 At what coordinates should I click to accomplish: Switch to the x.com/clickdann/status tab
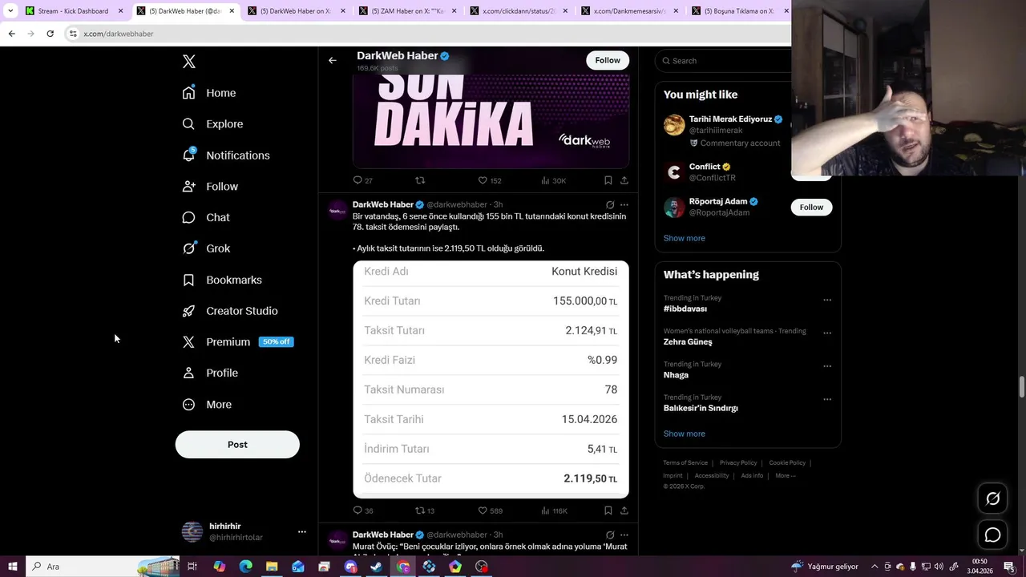point(518,11)
